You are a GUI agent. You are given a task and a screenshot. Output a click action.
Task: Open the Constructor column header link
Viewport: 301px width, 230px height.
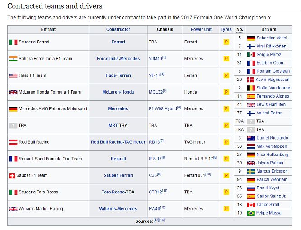(x=118, y=29)
